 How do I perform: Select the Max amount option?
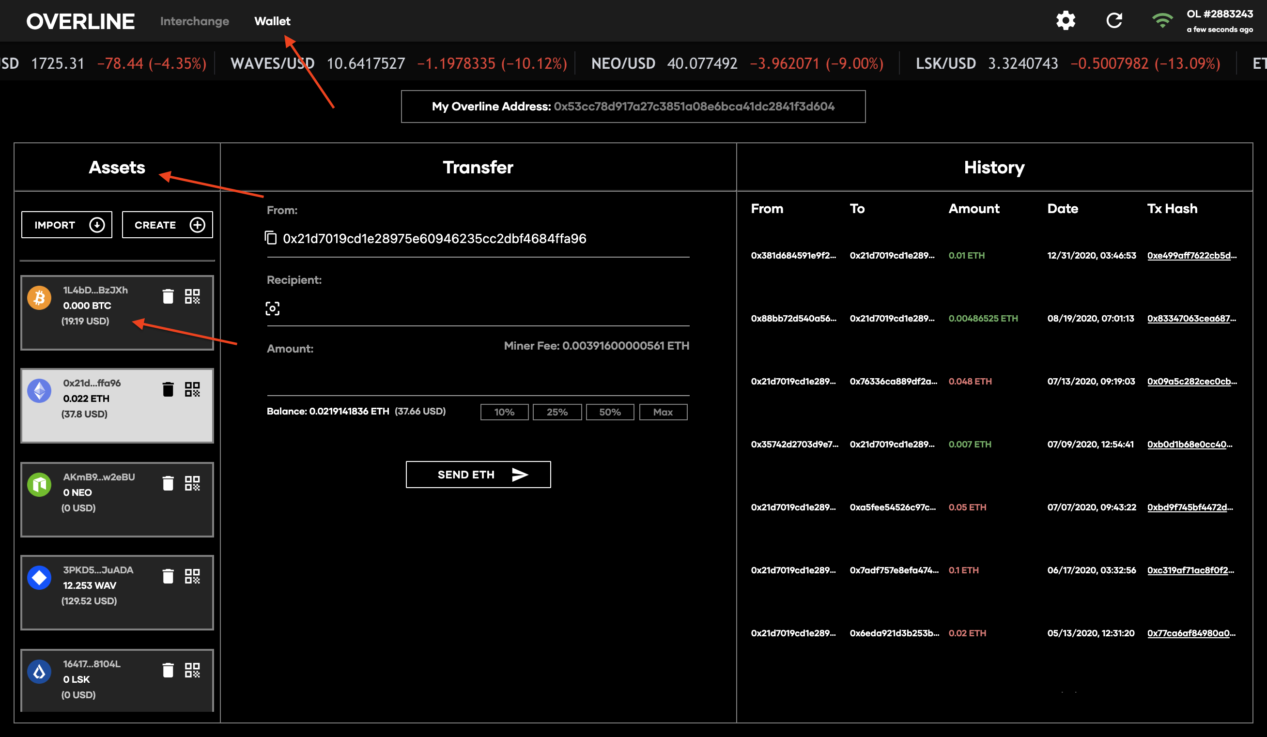point(663,412)
